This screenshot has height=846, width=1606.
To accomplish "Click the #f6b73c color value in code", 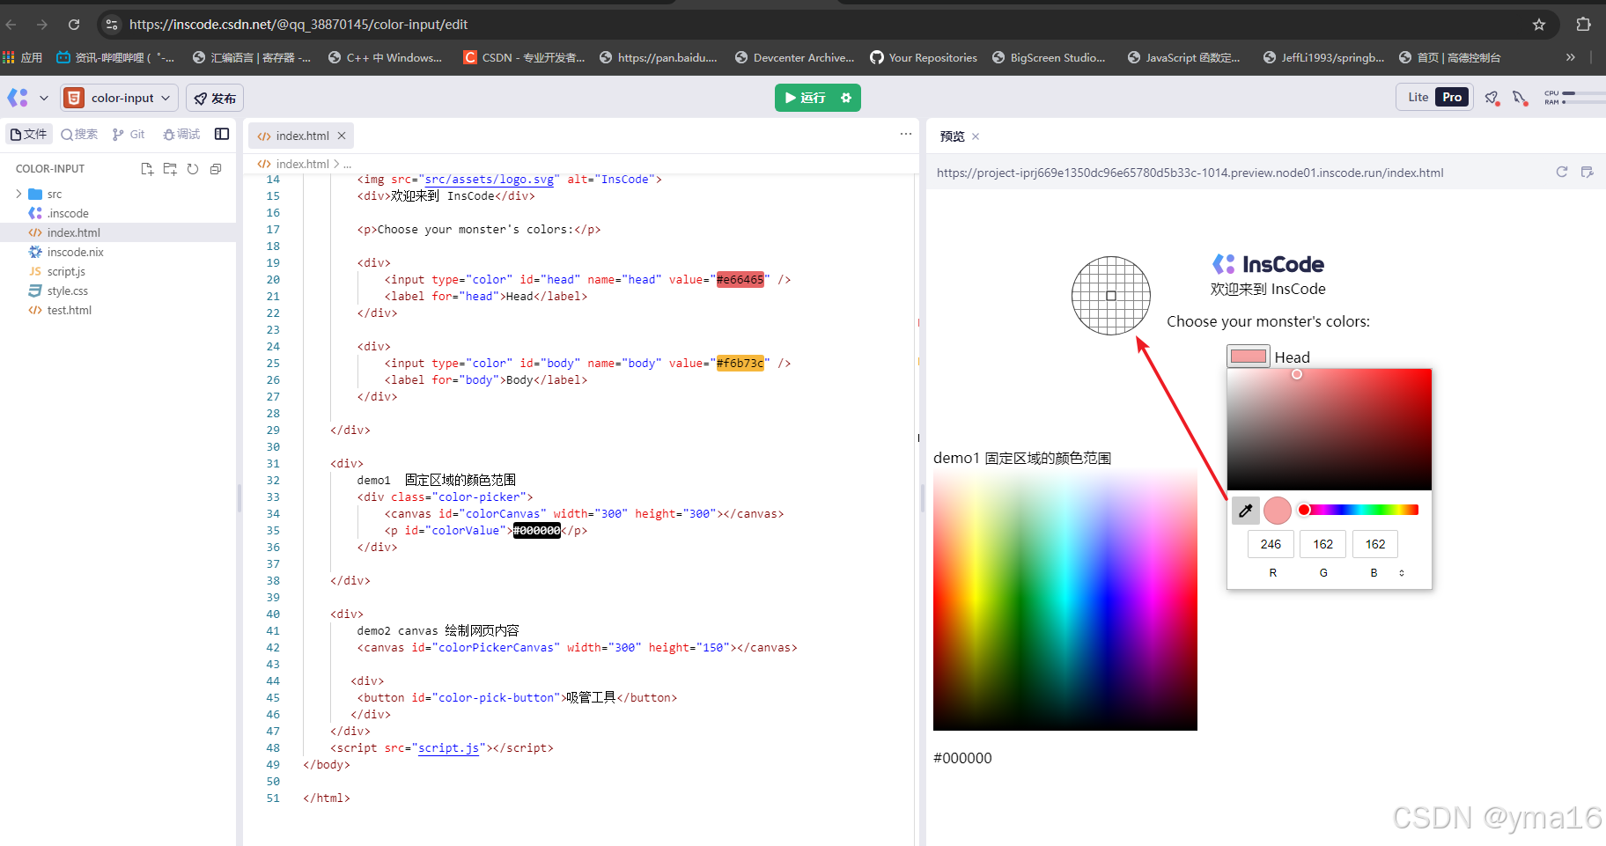I will (x=740, y=364).
